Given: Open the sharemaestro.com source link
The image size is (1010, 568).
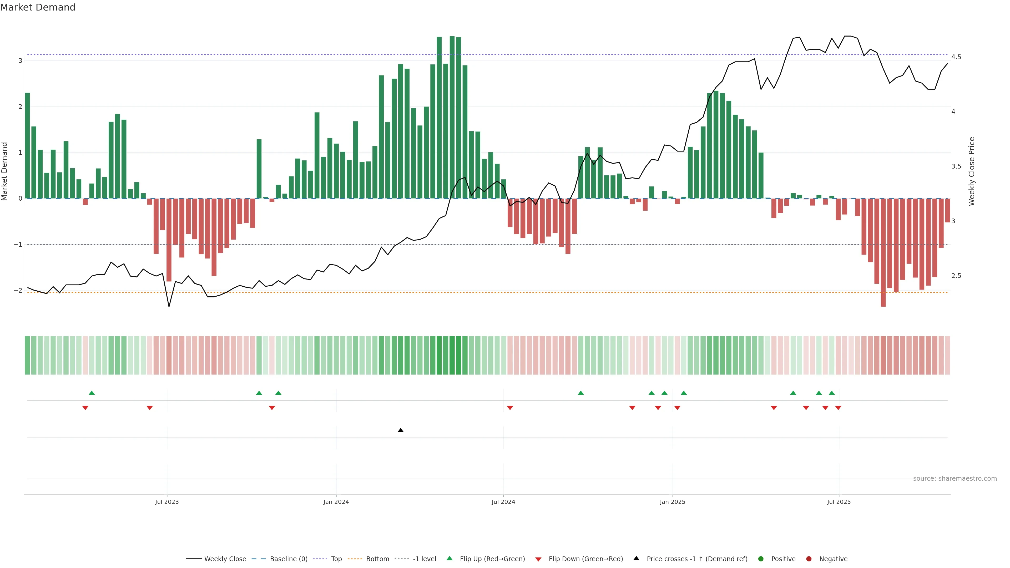Looking at the screenshot, I should pos(955,479).
